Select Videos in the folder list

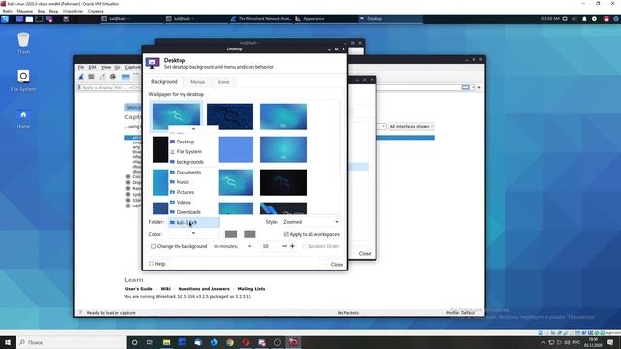(x=193, y=203)
